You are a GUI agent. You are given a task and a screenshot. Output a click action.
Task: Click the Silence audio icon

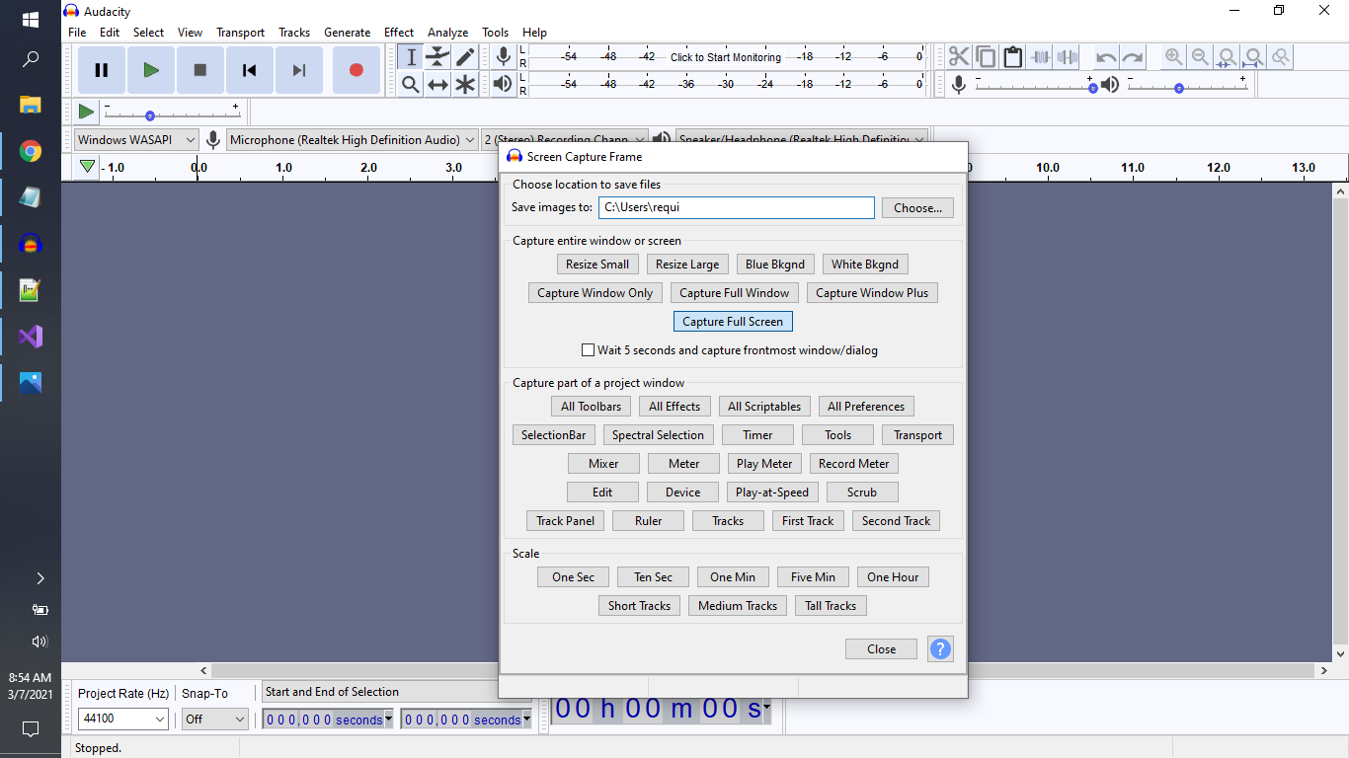click(x=1067, y=57)
